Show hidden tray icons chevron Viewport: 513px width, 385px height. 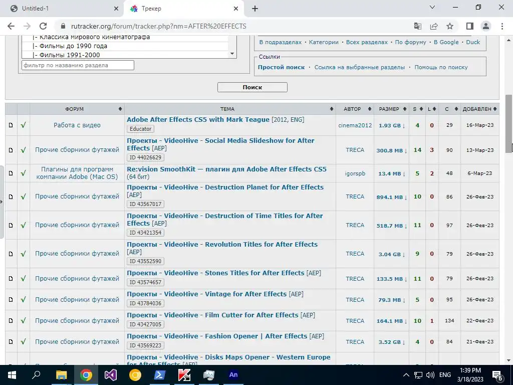[x=406, y=375]
